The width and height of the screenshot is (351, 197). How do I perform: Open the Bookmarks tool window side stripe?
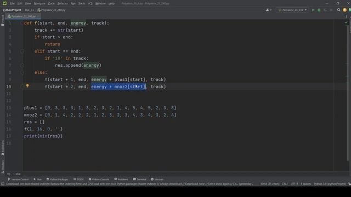coord(2,148)
